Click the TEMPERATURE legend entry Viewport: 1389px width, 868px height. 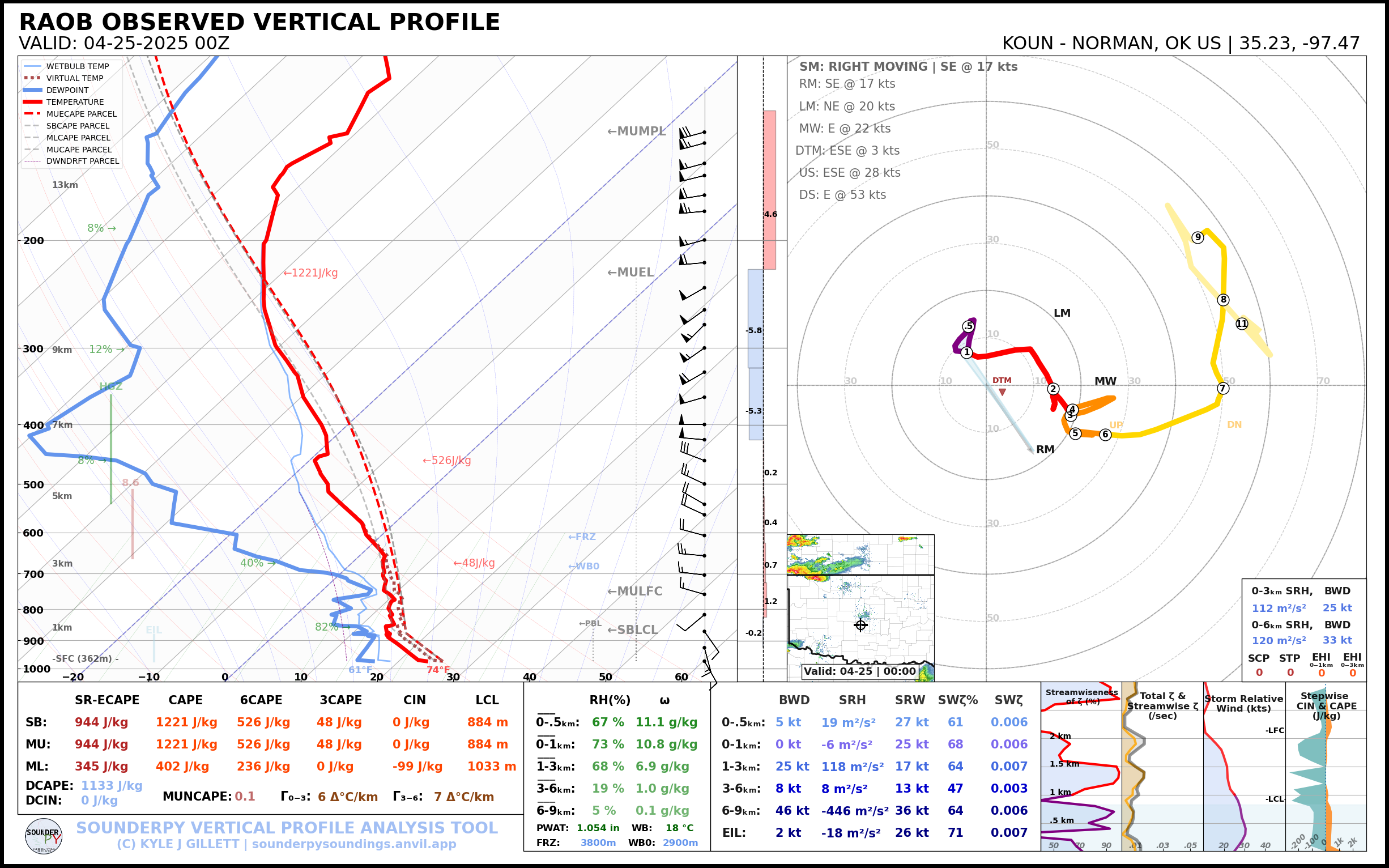[75, 102]
